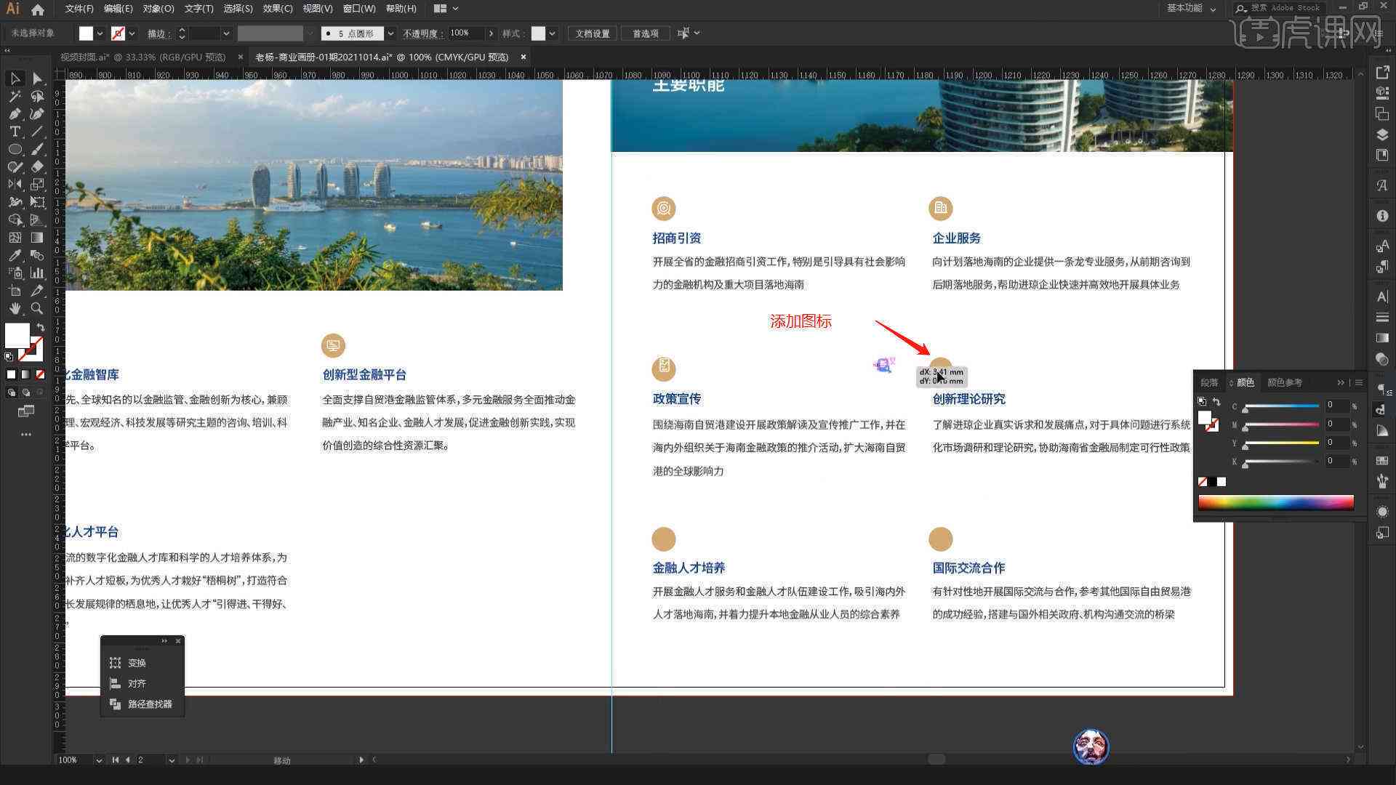Open the 5 点圆形 brush dropdown

tap(390, 33)
